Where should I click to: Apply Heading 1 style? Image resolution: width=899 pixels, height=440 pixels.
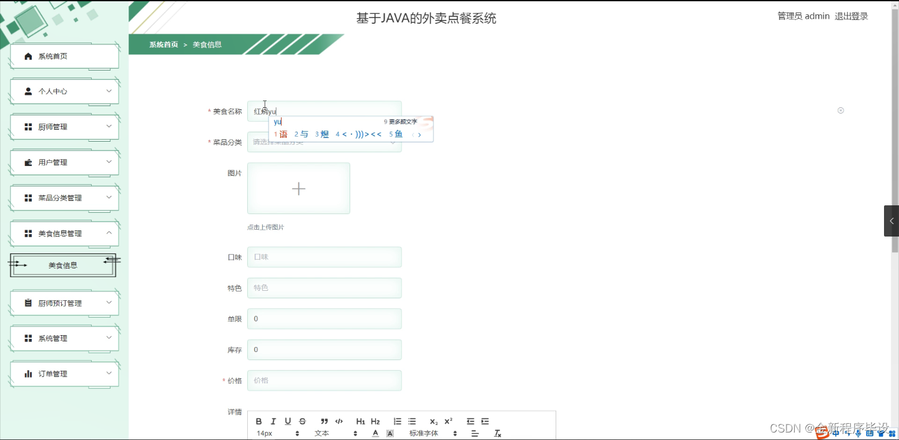click(360, 421)
